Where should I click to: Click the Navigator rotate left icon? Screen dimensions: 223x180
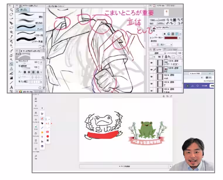(x=168, y=23)
